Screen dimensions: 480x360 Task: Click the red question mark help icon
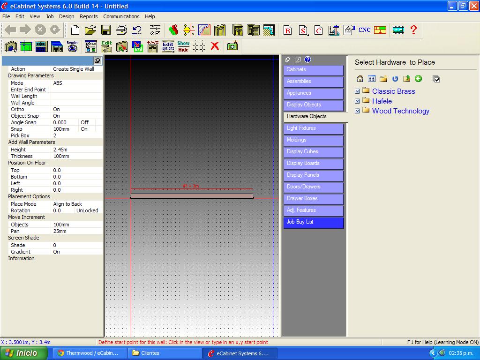point(413,30)
